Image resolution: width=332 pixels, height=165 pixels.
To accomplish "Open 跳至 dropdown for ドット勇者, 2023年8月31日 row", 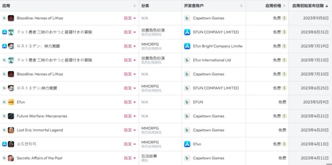I will click(x=130, y=32).
